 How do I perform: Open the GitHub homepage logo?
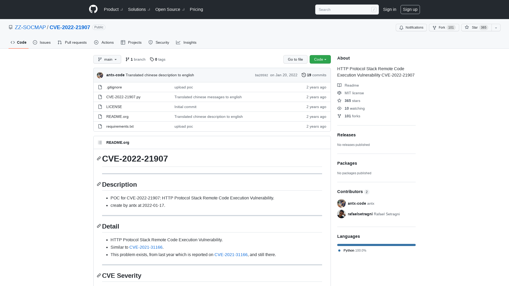point(93,9)
